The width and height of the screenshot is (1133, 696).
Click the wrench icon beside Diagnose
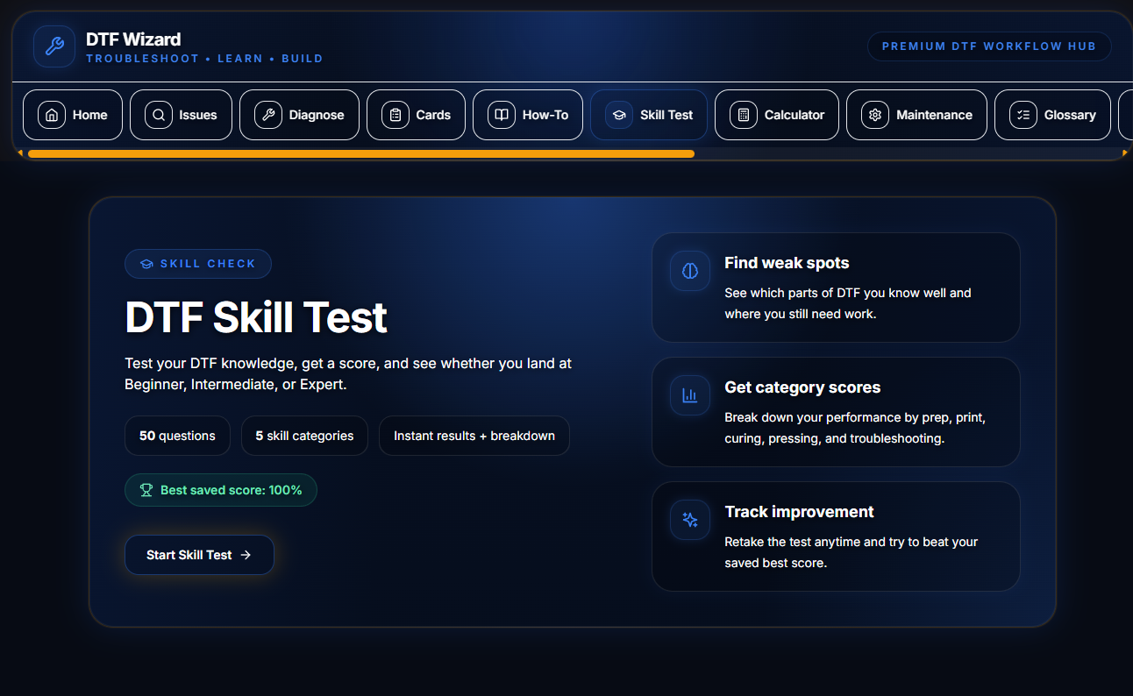[x=268, y=115]
